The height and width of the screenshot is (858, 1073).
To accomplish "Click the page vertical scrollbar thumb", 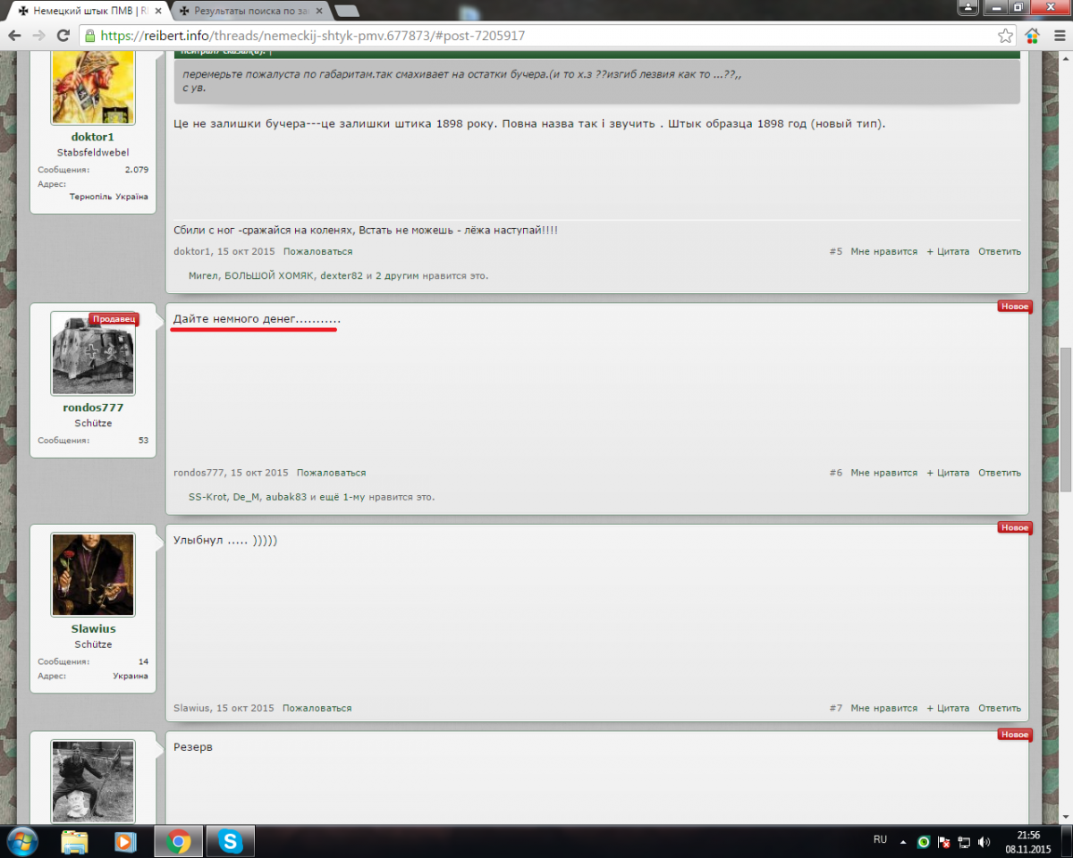I will click(x=1065, y=420).
